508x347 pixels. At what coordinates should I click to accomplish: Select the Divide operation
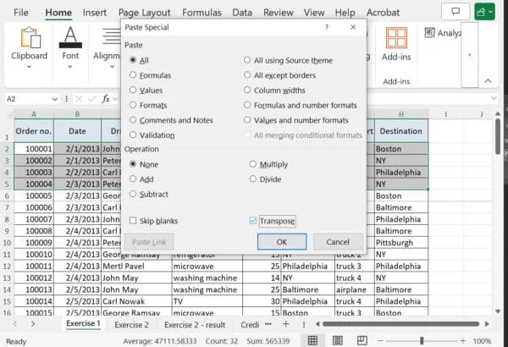tap(253, 179)
